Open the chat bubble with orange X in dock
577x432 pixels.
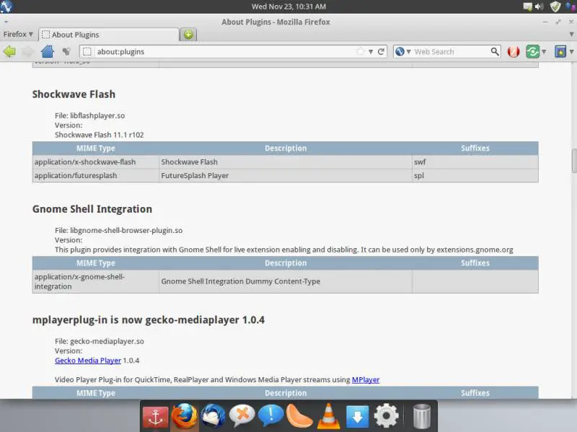pos(242,415)
